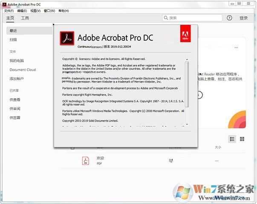The height and width of the screenshot is (204, 257).
Task: Click the About dialog scroll down arrow
Action: 187,125
